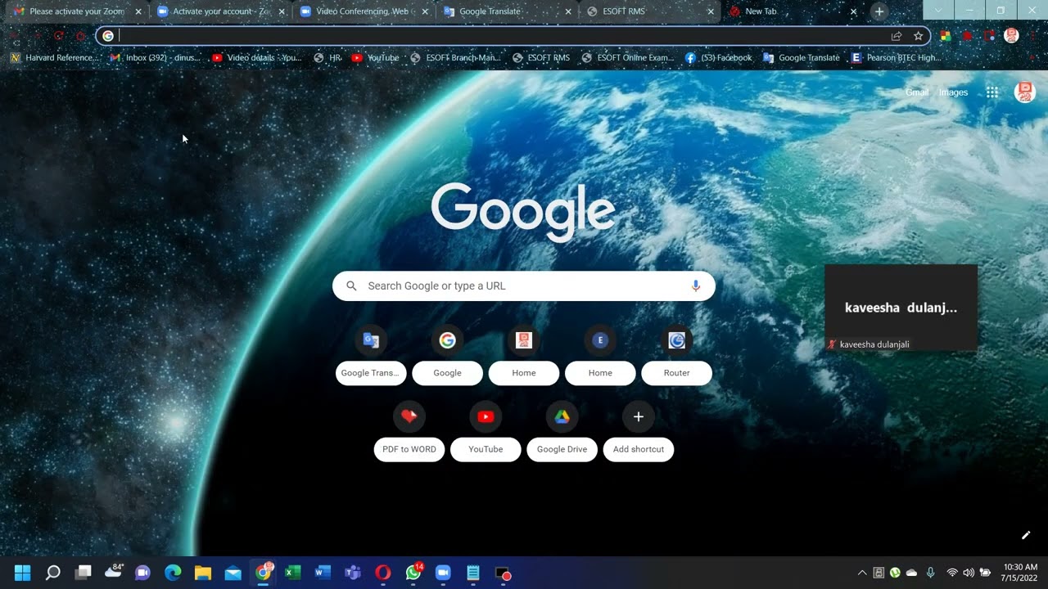Open the Gmail link on New Tab page
This screenshot has width=1048, height=589.
pyautogui.click(x=917, y=92)
